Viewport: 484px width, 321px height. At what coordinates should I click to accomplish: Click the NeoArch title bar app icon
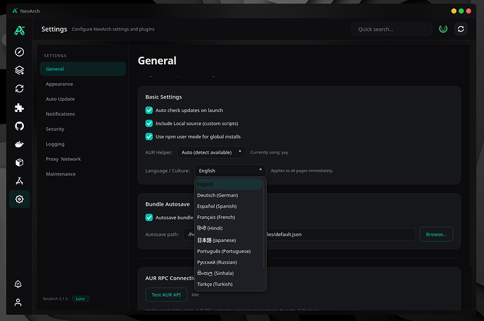tap(15, 11)
